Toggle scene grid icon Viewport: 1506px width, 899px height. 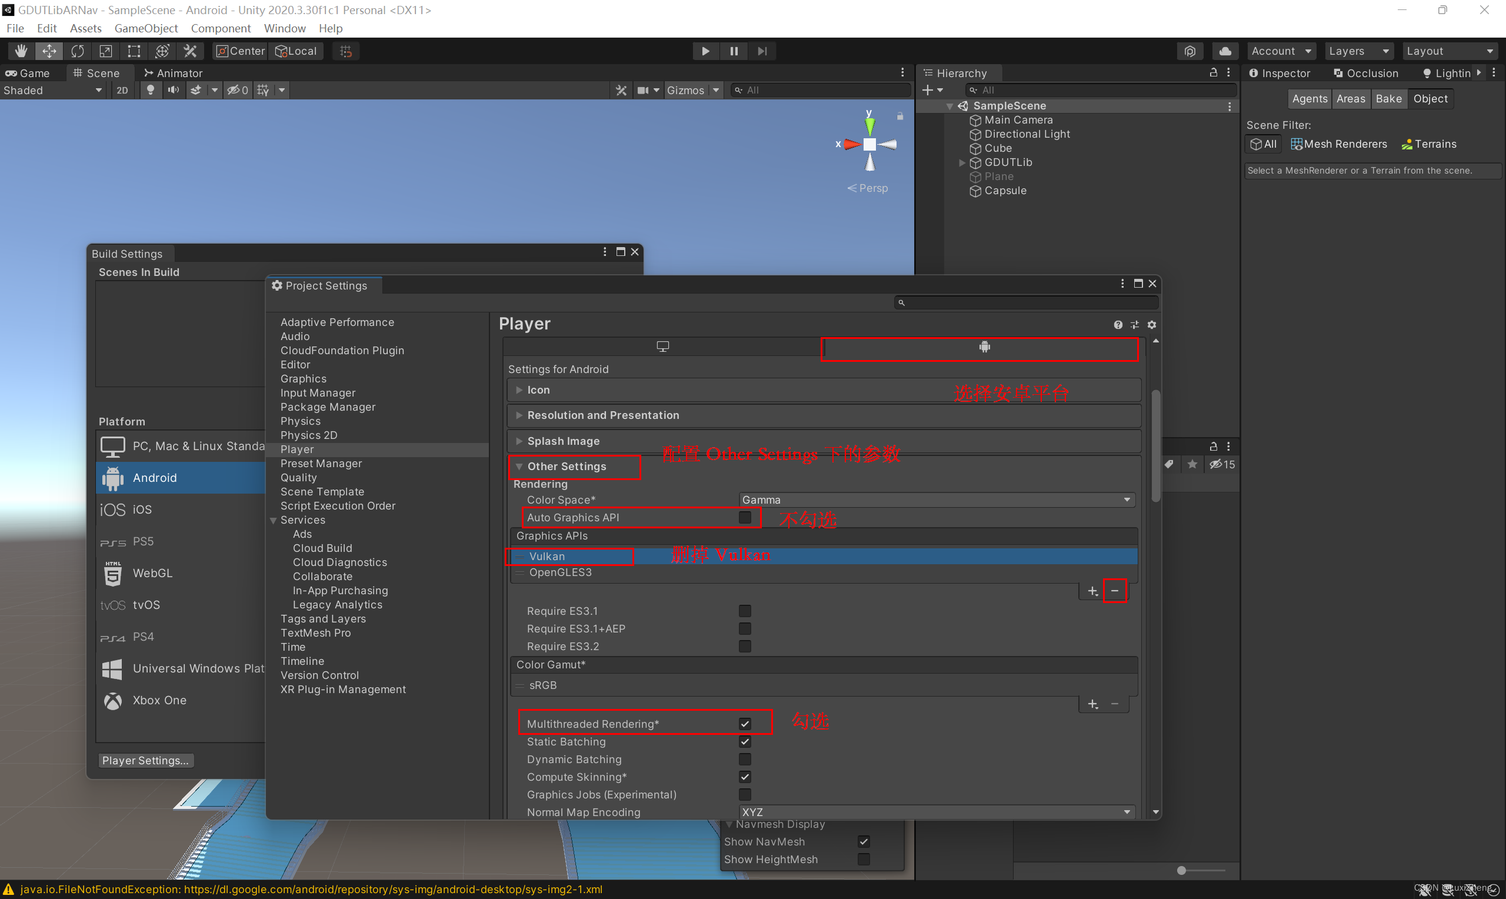tap(263, 89)
